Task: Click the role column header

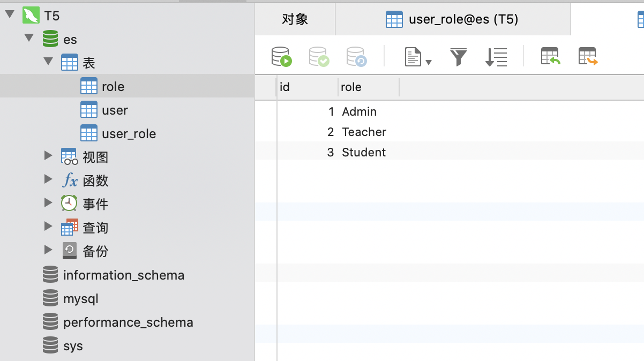Action: (351, 87)
